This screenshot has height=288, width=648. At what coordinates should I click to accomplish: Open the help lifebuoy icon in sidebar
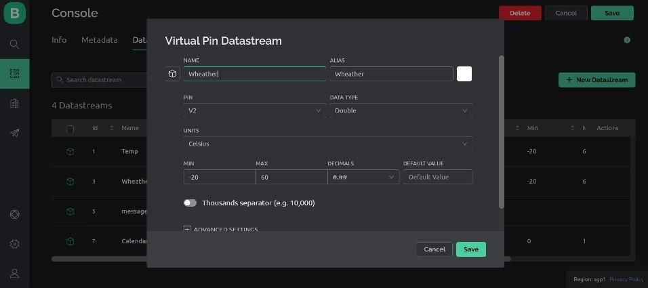click(x=14, y=214)
